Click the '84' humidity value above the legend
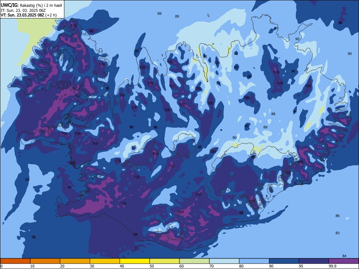359x269 pixels. pyautogui.click(x=344, y=256)
